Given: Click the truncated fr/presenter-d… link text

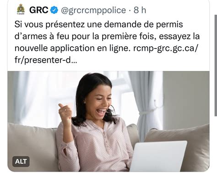Looking at the screenshot, I should pos(46,60).
